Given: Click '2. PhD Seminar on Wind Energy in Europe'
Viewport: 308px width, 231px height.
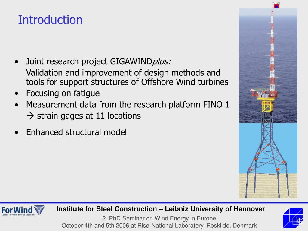Looking at the screenshot, I should (x=159, y=218).
